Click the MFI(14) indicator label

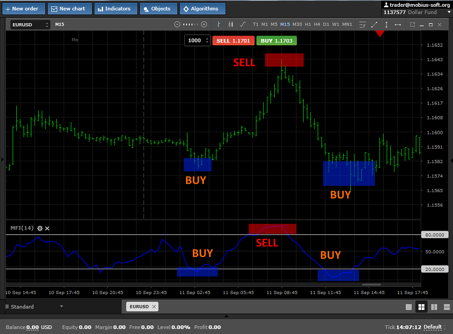click(22, 228)
